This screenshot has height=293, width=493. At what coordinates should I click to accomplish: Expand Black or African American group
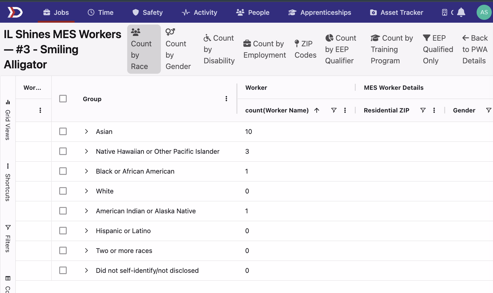(86, 171)
